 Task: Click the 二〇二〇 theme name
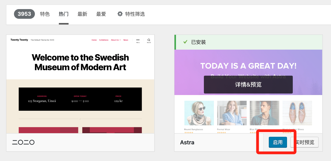tap(23, 143)
